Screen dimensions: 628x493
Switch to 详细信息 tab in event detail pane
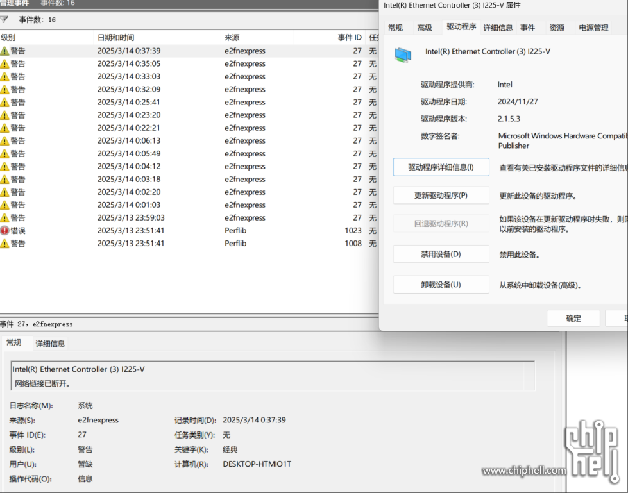point(50,344)
